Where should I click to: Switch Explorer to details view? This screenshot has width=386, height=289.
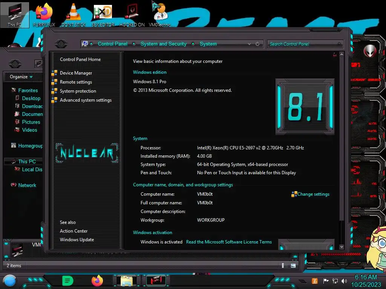point(283,265)
